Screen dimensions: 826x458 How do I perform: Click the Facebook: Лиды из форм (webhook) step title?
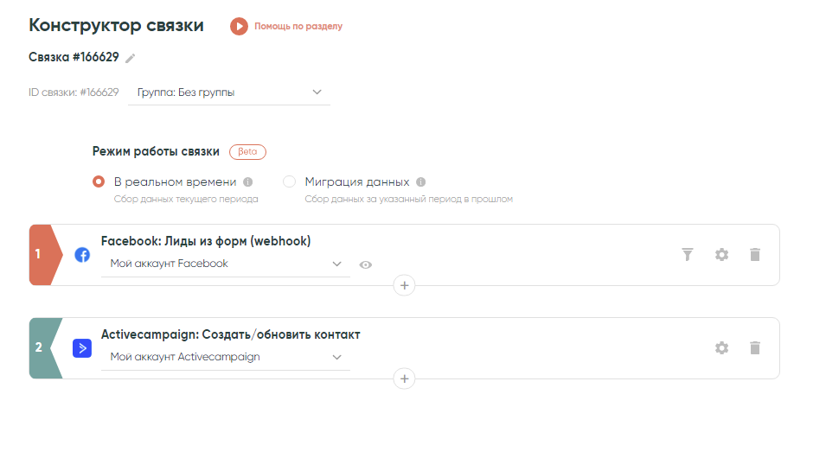point(206,241)
